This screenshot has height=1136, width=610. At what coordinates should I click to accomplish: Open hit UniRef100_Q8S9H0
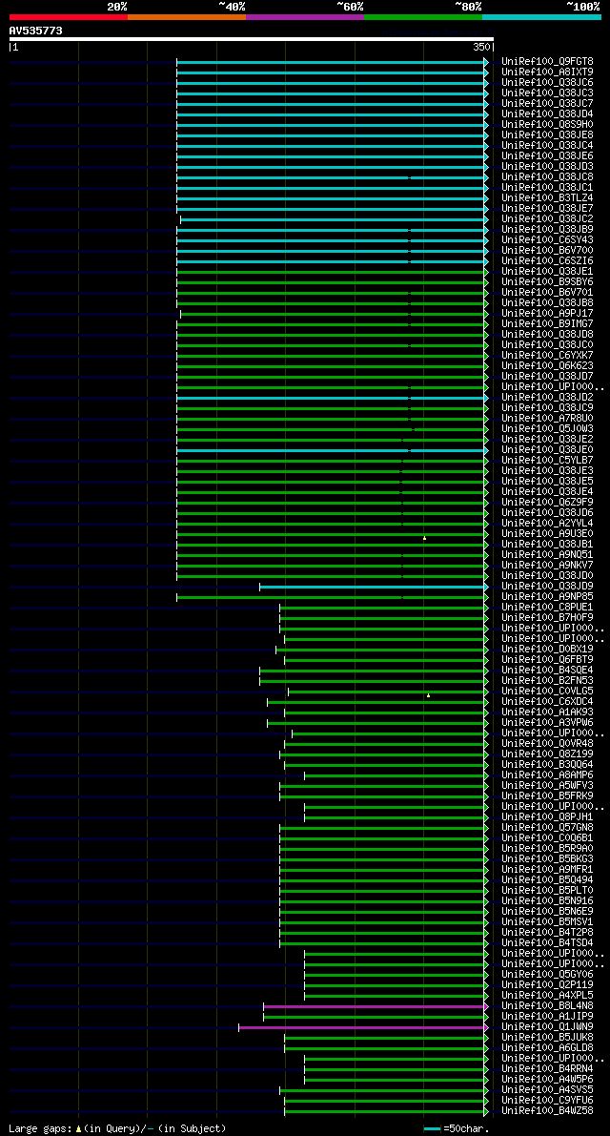pos(547,125)
